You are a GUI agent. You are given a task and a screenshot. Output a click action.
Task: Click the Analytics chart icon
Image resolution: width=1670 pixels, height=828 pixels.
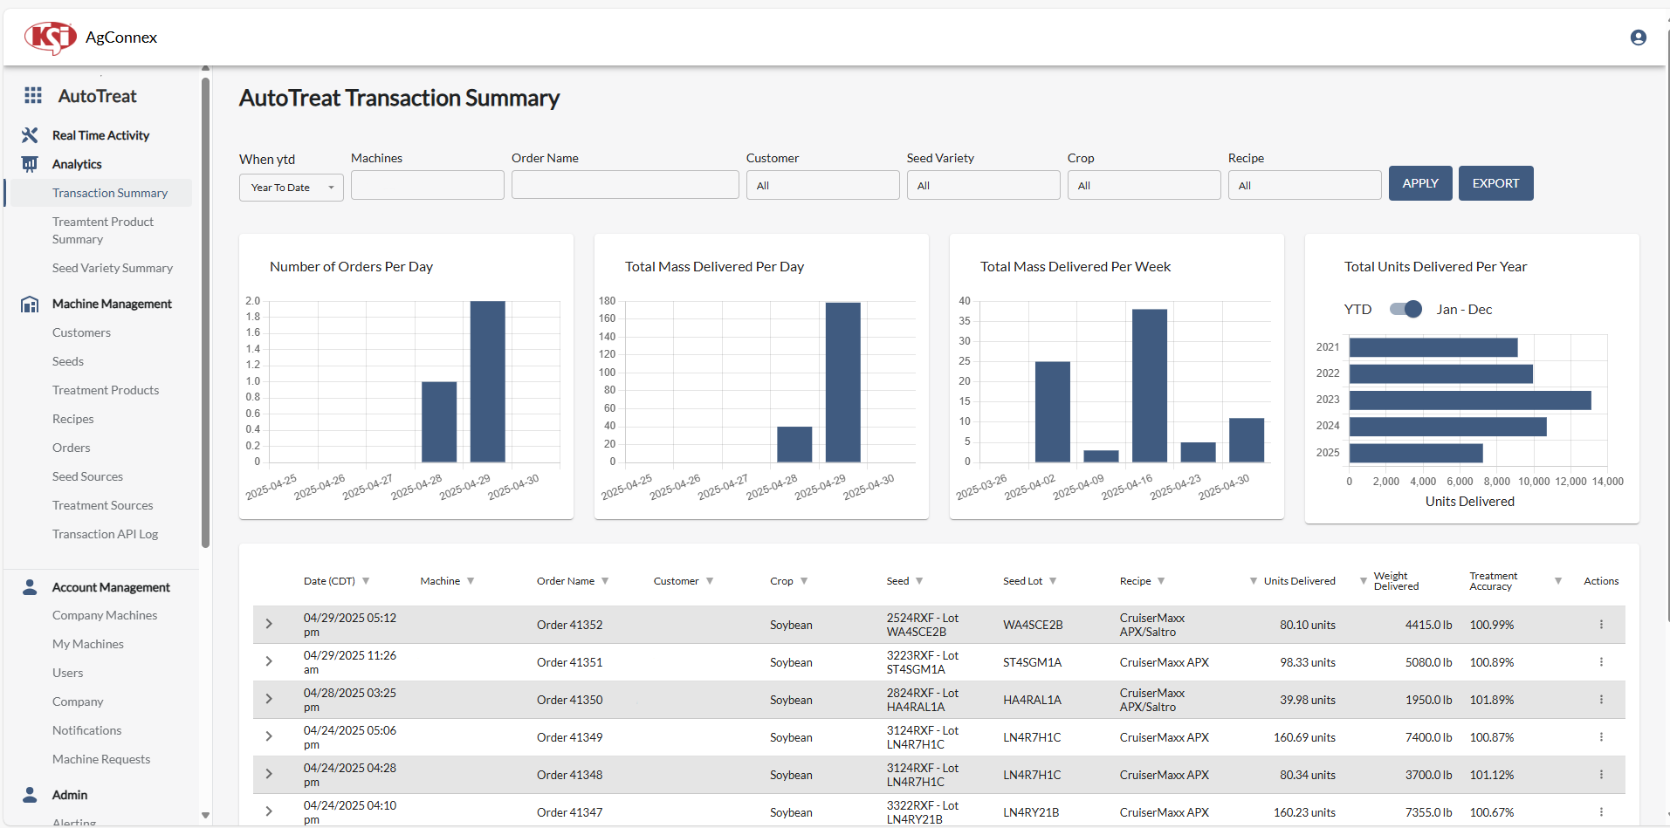[x=30, y=164]
